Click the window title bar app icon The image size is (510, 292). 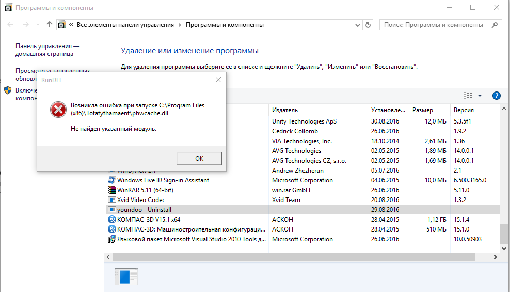(x=8, y=7)
